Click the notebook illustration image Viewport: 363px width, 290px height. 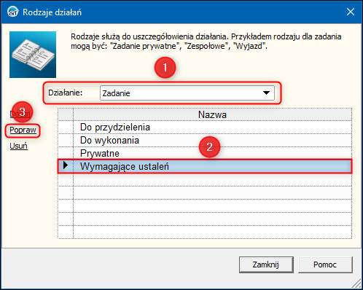pos(33,55)
